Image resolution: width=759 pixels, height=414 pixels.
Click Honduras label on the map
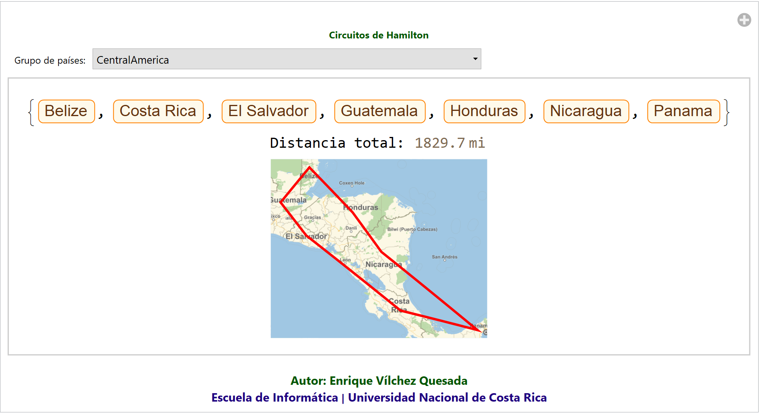coord(361,207)
